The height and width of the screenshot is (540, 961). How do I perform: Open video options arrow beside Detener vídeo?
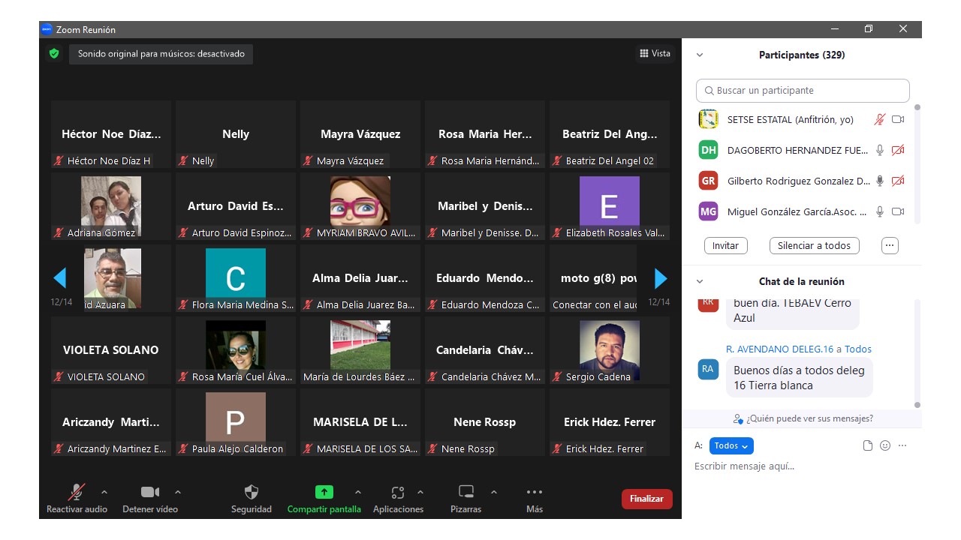(x=178, y=492)
